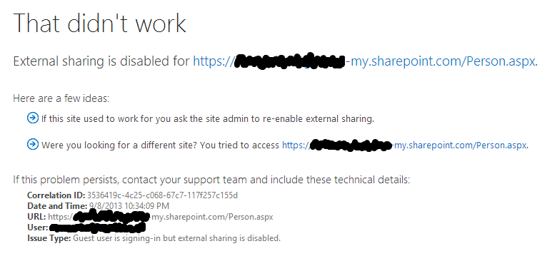
Task: Click the 'Guest user is signing-in' issue description
Action: click(176, 238)
